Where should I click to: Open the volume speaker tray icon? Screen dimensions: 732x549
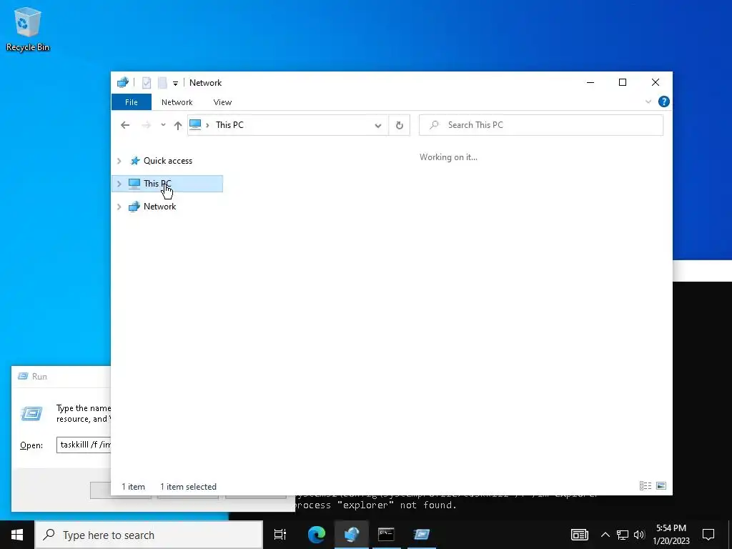click(639, 535)
